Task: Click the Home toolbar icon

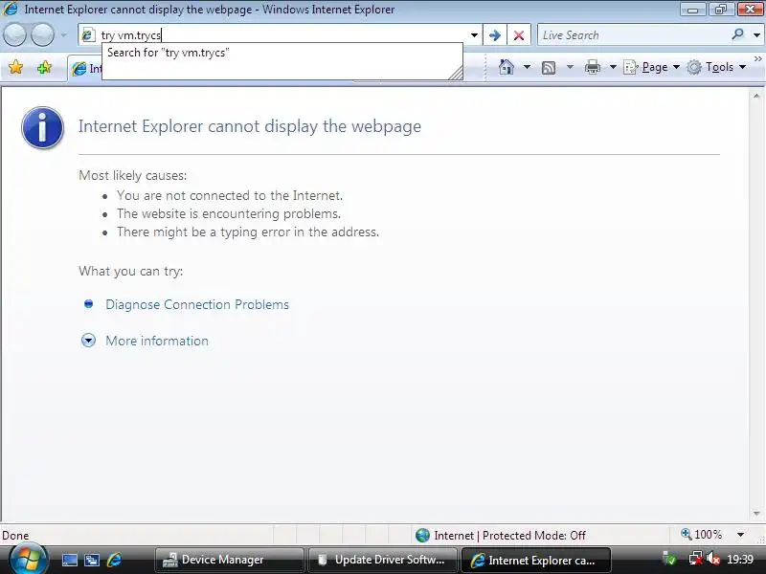Action: 507,67
